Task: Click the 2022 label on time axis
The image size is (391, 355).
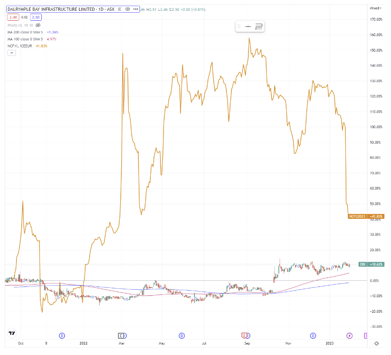Action: 84,343
